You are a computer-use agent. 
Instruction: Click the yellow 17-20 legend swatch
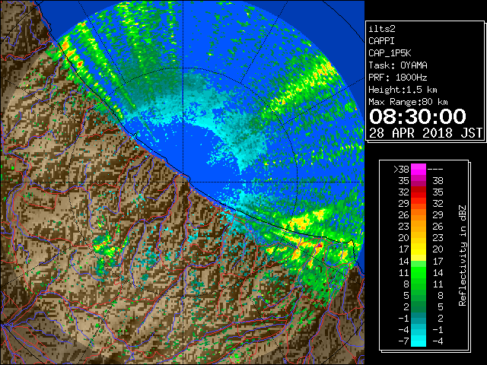click(x=419, y=249)
